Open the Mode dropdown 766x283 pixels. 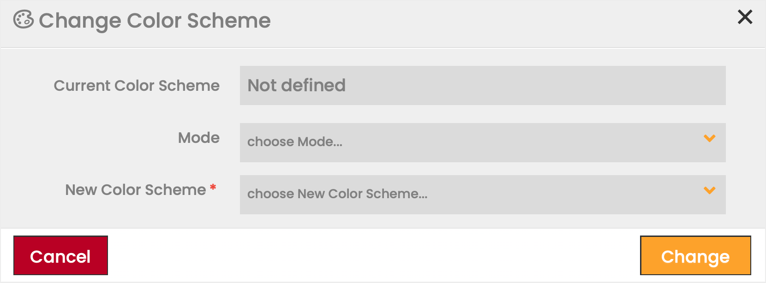pos(482,142)
